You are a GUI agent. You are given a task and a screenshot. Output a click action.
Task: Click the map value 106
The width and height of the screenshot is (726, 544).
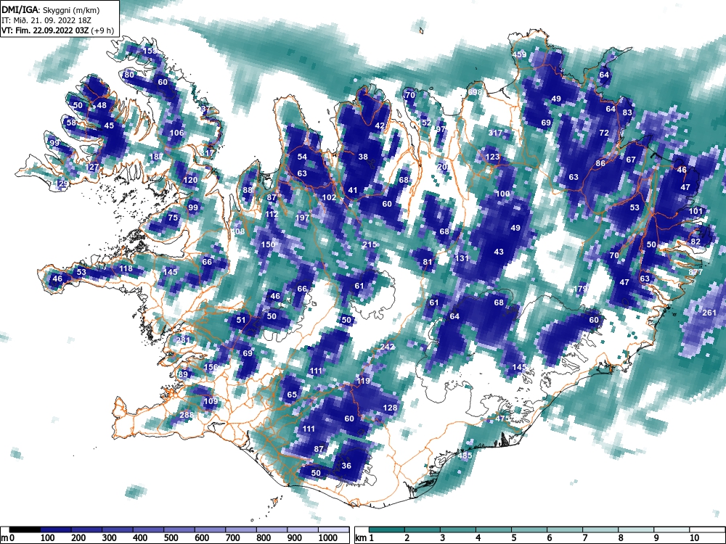pos(177,133)
